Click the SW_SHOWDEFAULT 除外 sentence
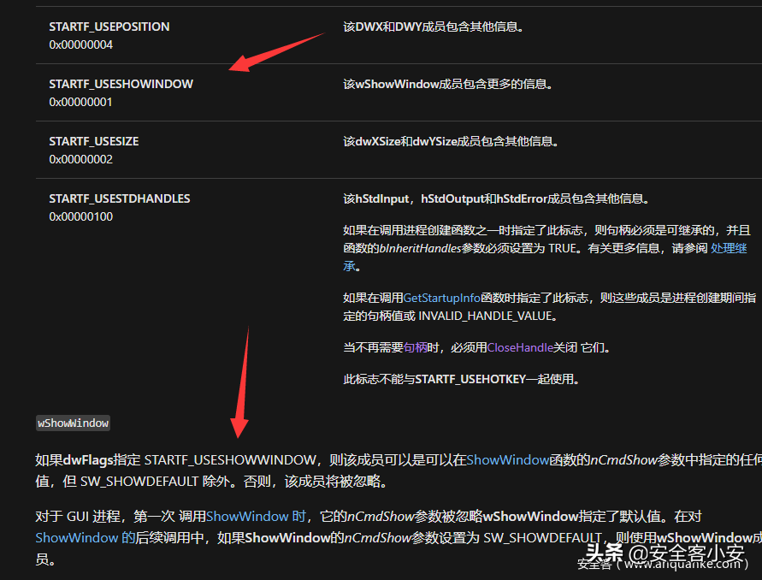Image resolution: width=762 pixels, height=580 pixels. 211,482
